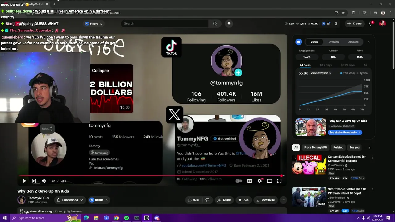Open notifications bell
Viewport: 395px width, 222px height.
[371, 23]
